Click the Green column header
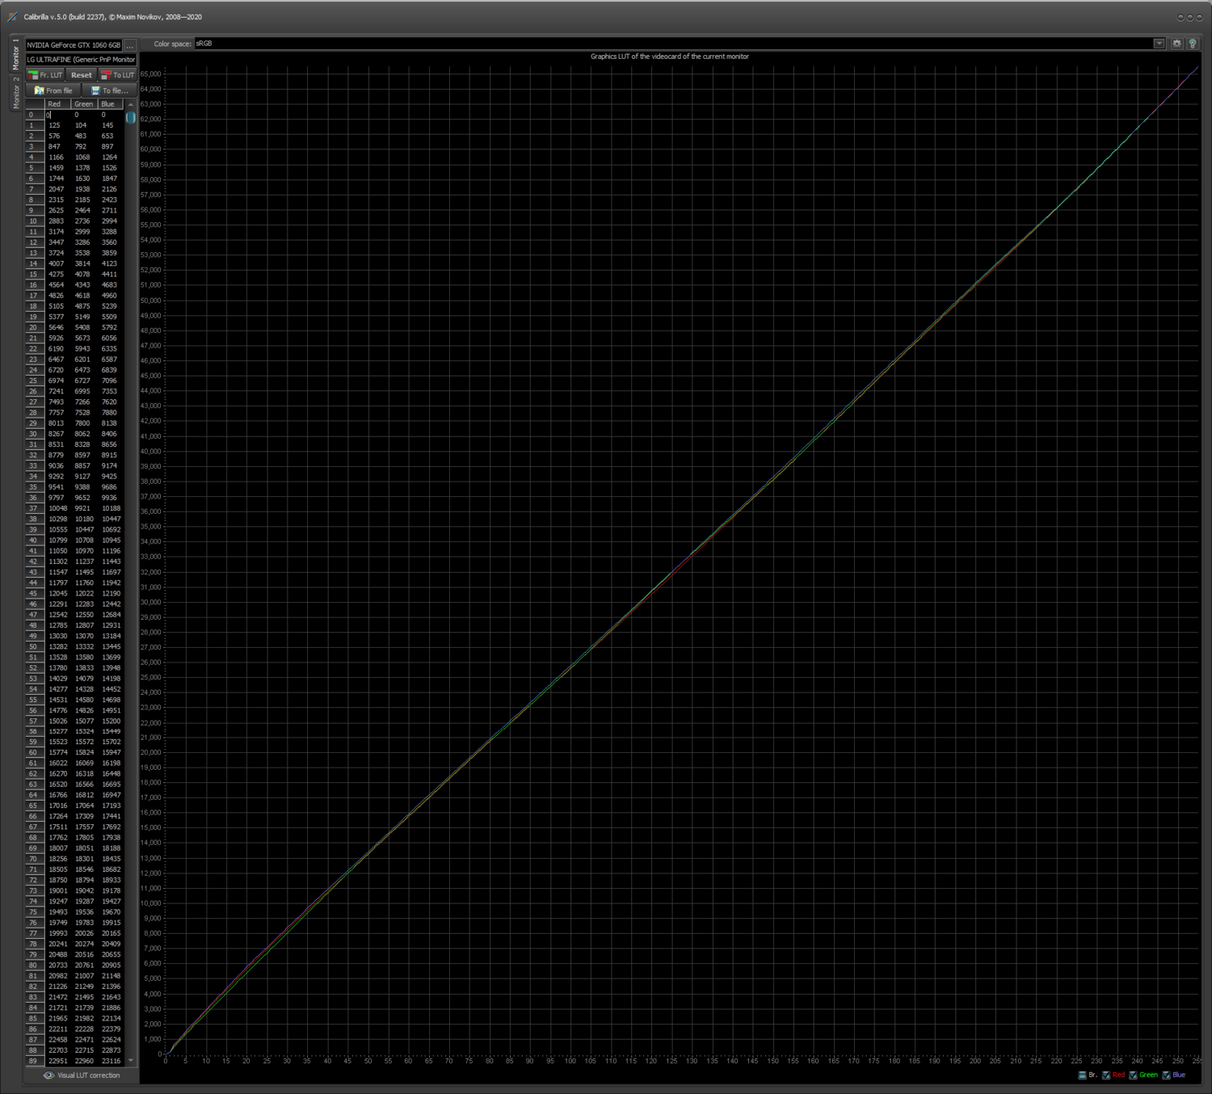The image size is (1212, 1094). click(85, 104)
